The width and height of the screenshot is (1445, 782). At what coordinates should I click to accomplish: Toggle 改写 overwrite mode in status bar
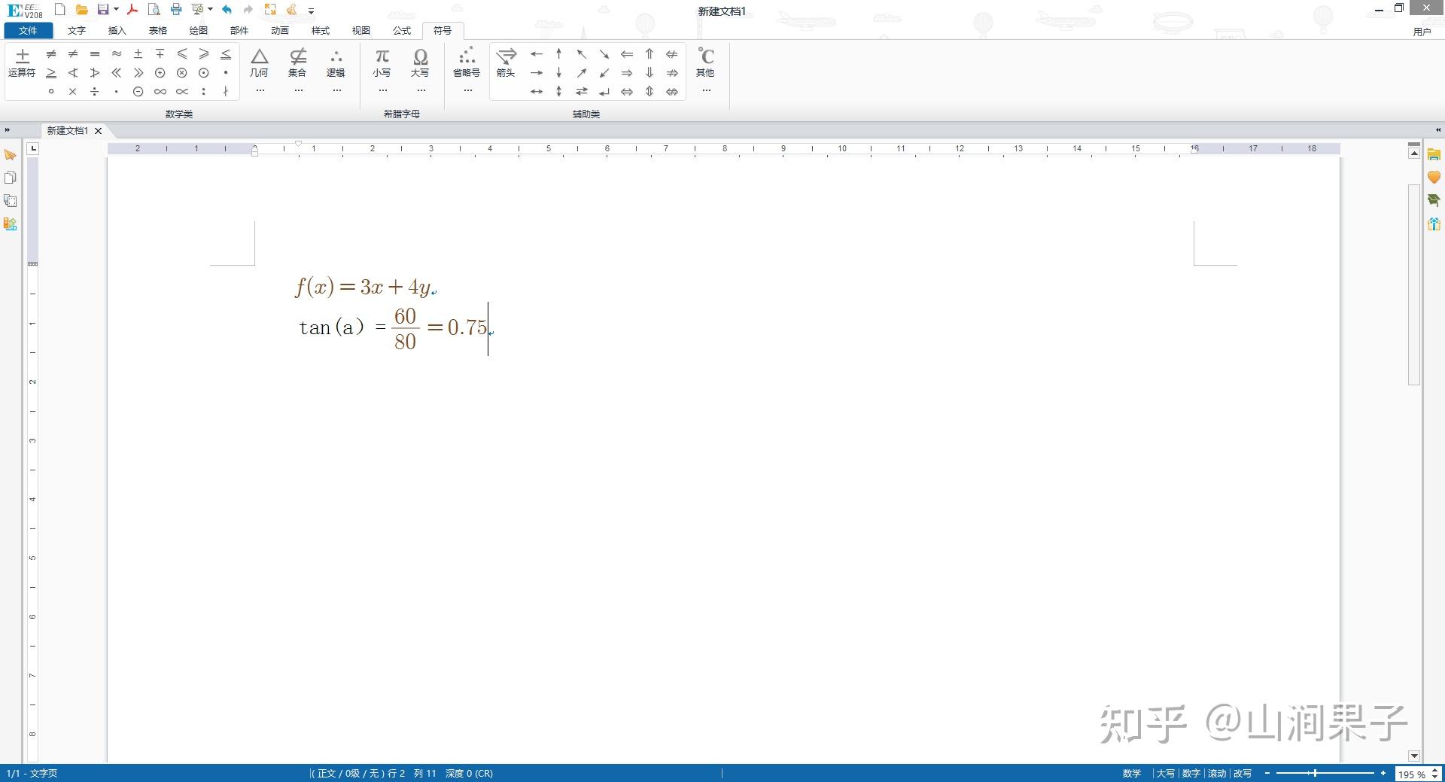pos(1243,774)
